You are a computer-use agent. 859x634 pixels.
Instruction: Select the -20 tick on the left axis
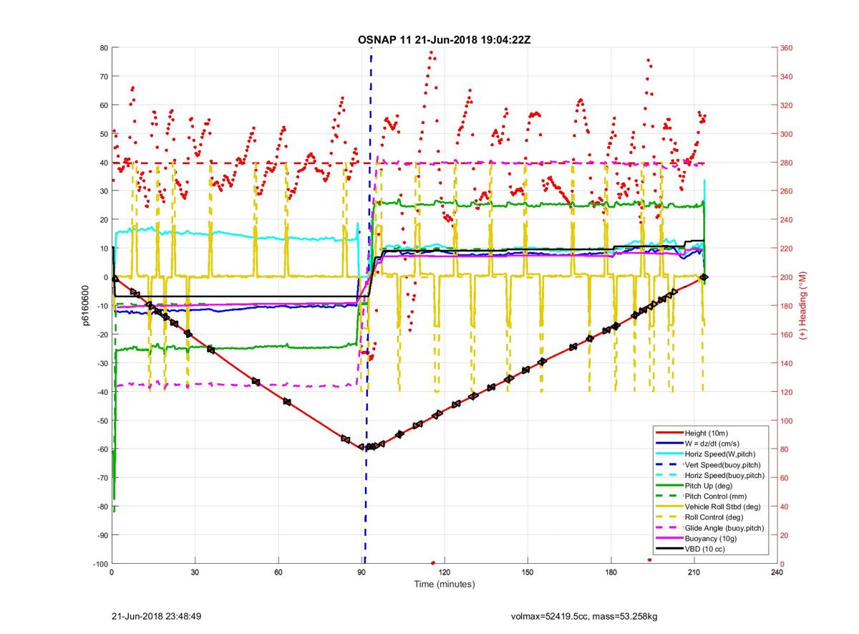[102, 335]
